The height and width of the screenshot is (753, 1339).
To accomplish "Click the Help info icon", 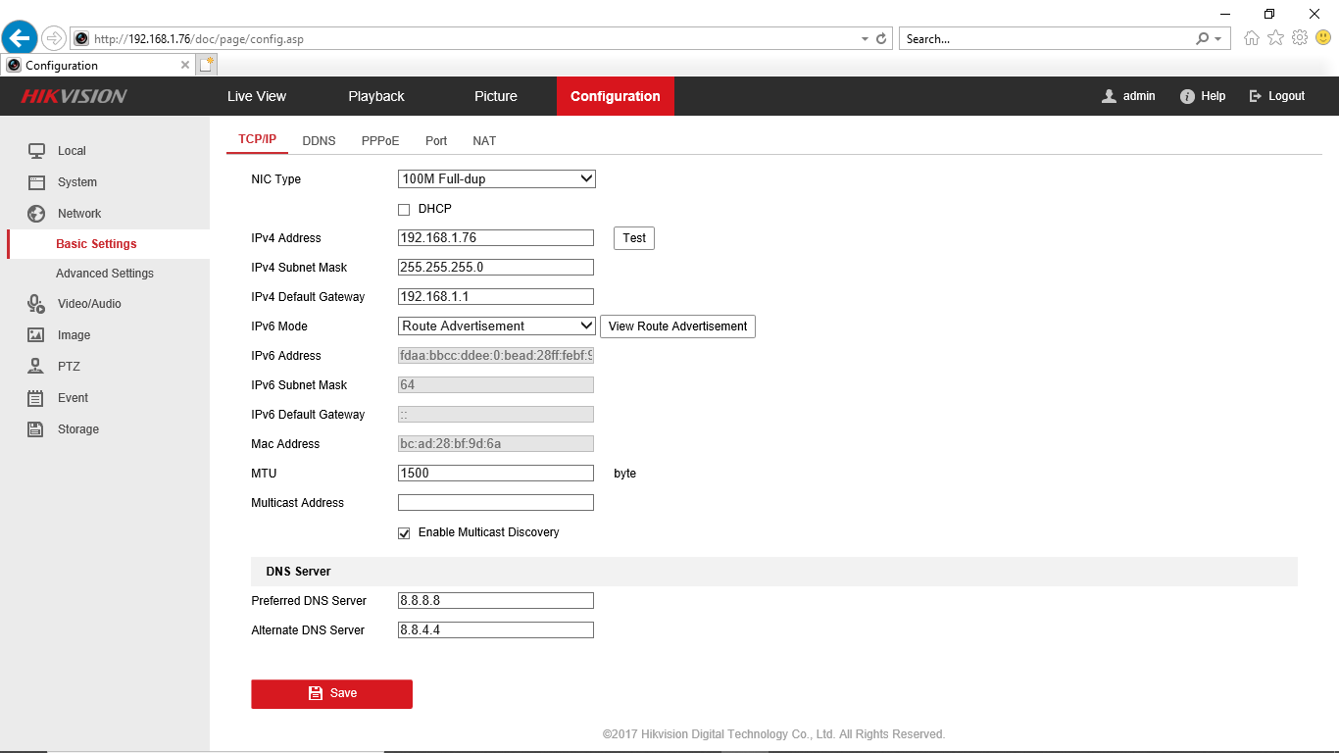I will pyautogui.click(x=1187, y=96).
